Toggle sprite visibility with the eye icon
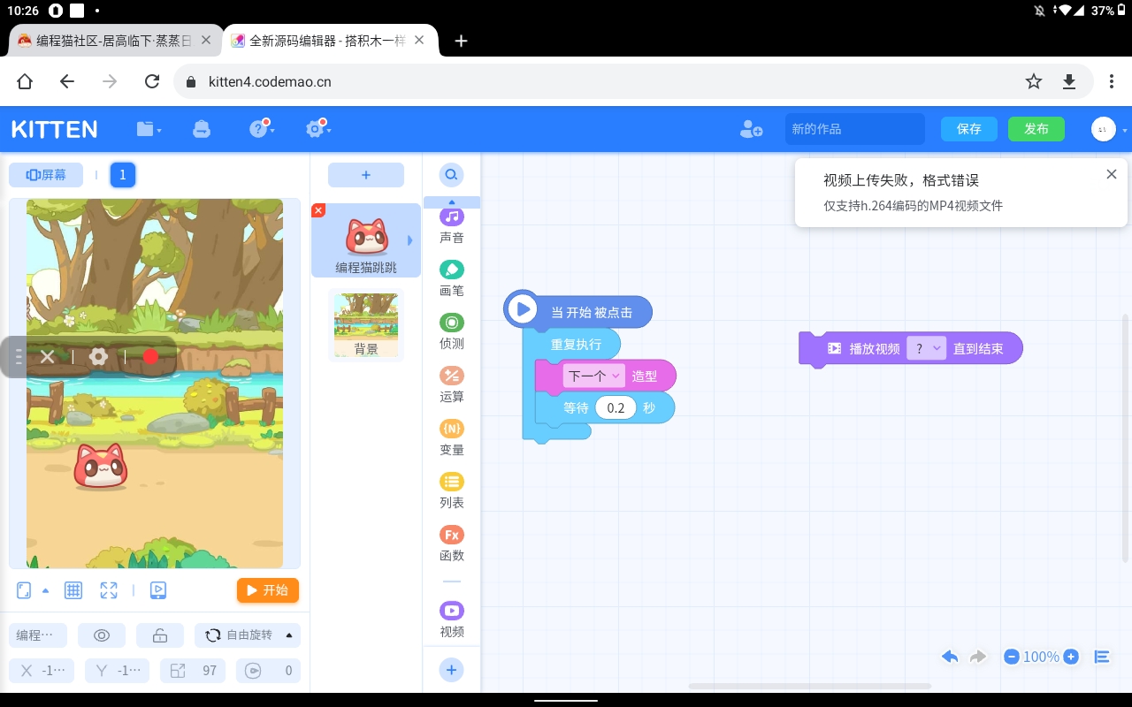Viewport: 1132px width, 707px height. pos(102,635)
